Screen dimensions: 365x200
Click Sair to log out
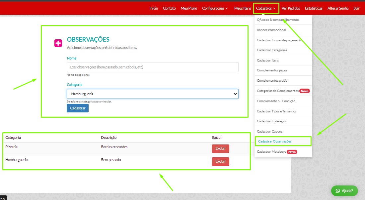356,8
